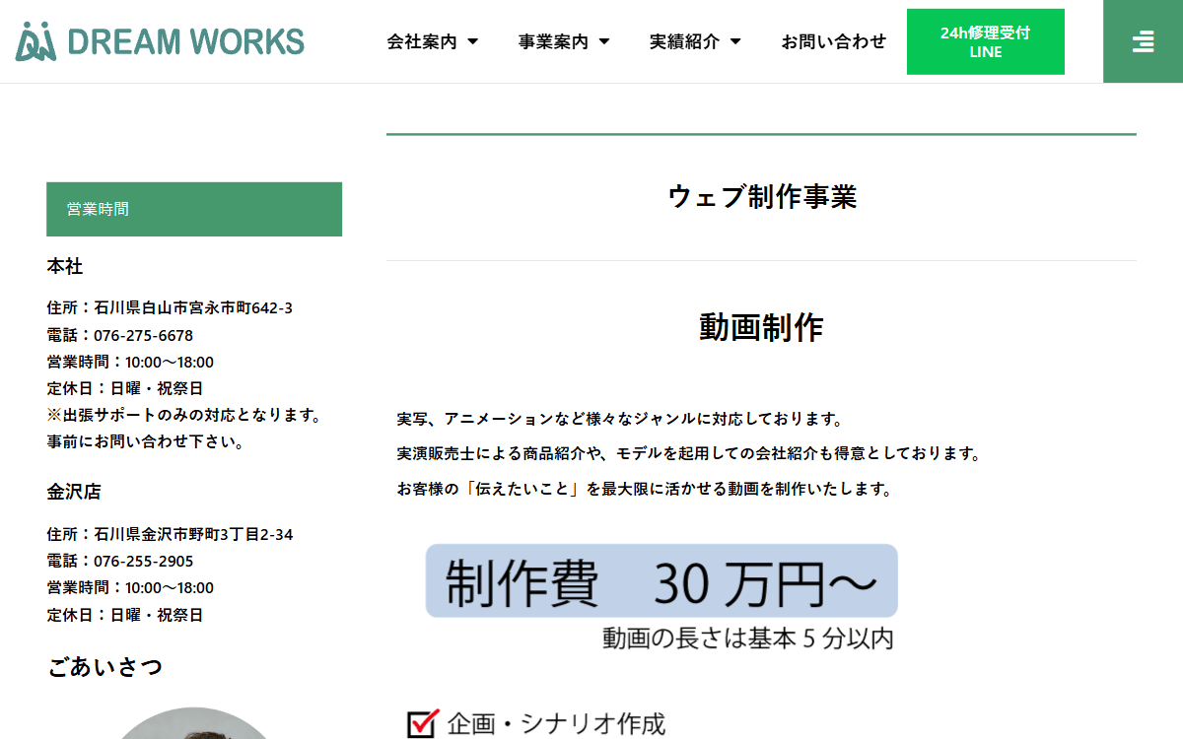Screen dimensions: 1183x739
Task: Select the 本社 address 宮永市町642-3 line
Action: pyautogui.click(x=170, y=308)
